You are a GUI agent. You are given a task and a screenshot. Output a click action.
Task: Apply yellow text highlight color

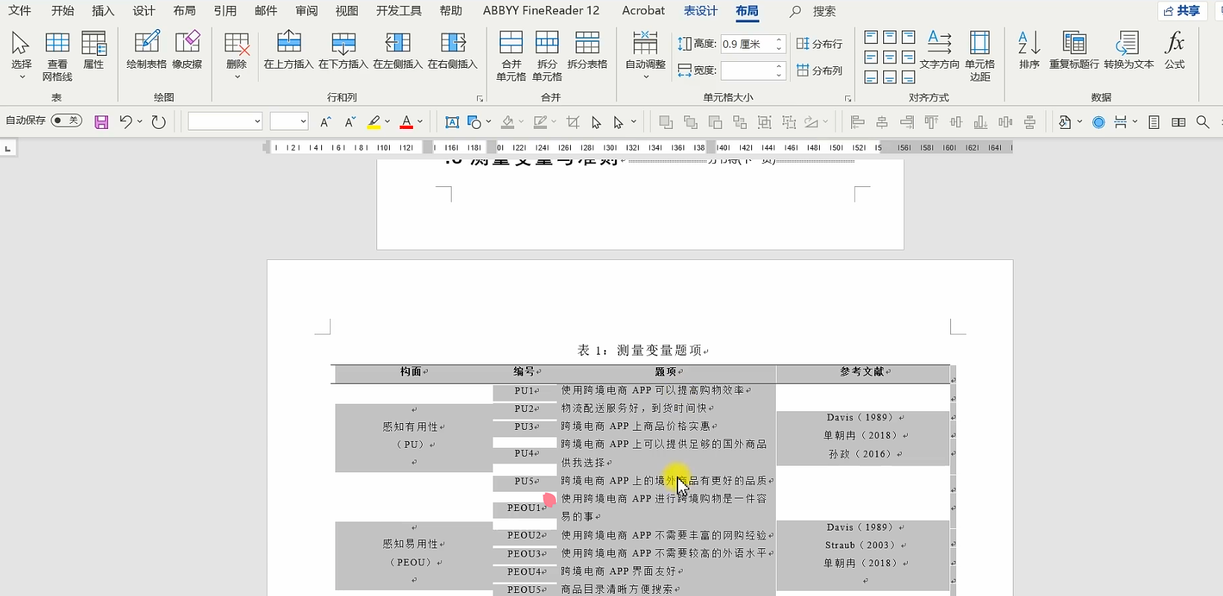pyautogui.click(x=374, y=122)
